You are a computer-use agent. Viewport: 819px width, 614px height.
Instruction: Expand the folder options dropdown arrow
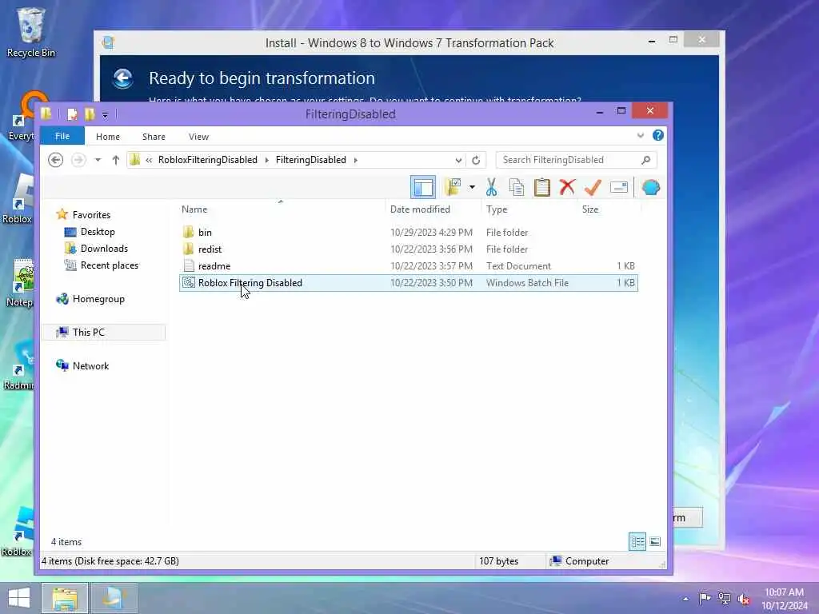pos(472,187)
